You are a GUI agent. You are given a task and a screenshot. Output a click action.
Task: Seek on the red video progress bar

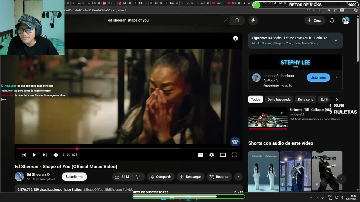(128, 149)
